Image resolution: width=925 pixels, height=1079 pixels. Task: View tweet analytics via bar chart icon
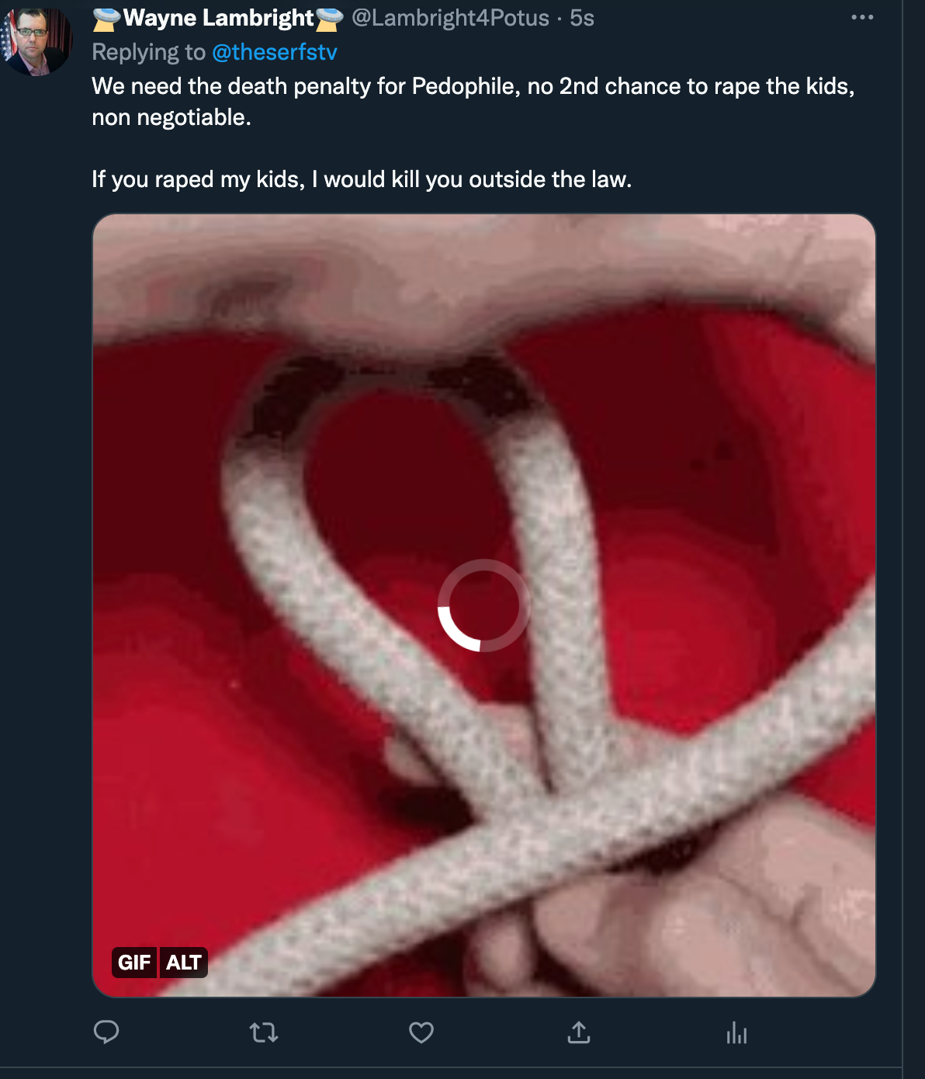(736, 1032)
